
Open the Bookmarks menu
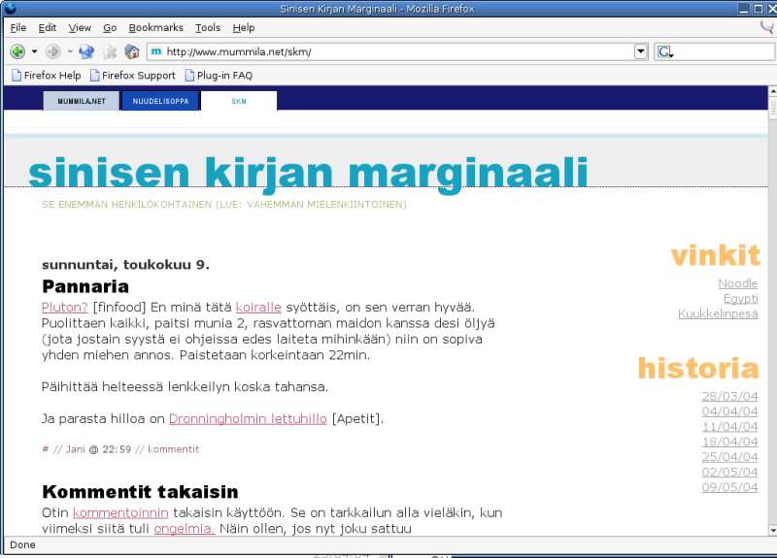155,28
